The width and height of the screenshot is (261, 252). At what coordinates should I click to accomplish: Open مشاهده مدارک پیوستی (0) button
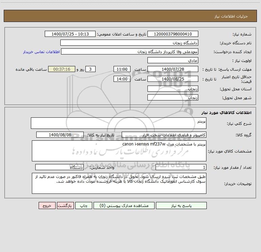tap(124, 205)
